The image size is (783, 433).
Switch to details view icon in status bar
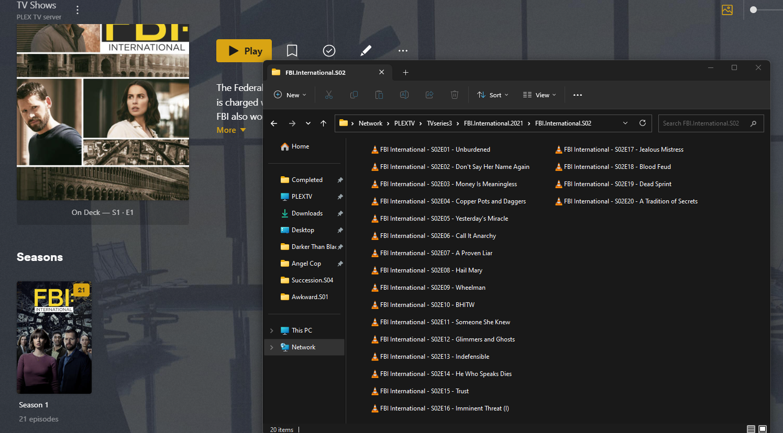point(751,429)
